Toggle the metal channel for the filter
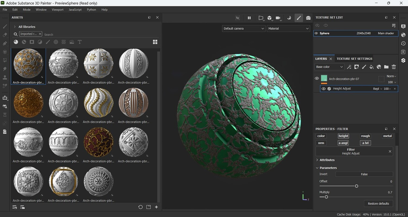The width and height of the screenshot is (408, 217). pyautogui.click(x=387, y=136)
